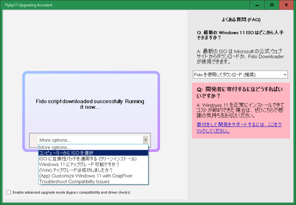296x205 pixels.
Task: Maximize the Flyby11 window
Action: [272, 5]
